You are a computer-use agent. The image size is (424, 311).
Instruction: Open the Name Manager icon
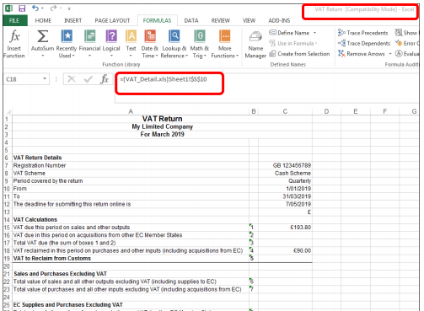(255, 37)
